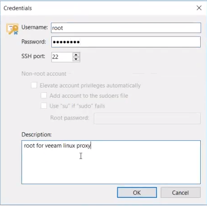The height and width of the screenshot is (206, 207).
Task: Decrease SSH port with down arrow
Action: pyautogui.click(x=76, y=59)
